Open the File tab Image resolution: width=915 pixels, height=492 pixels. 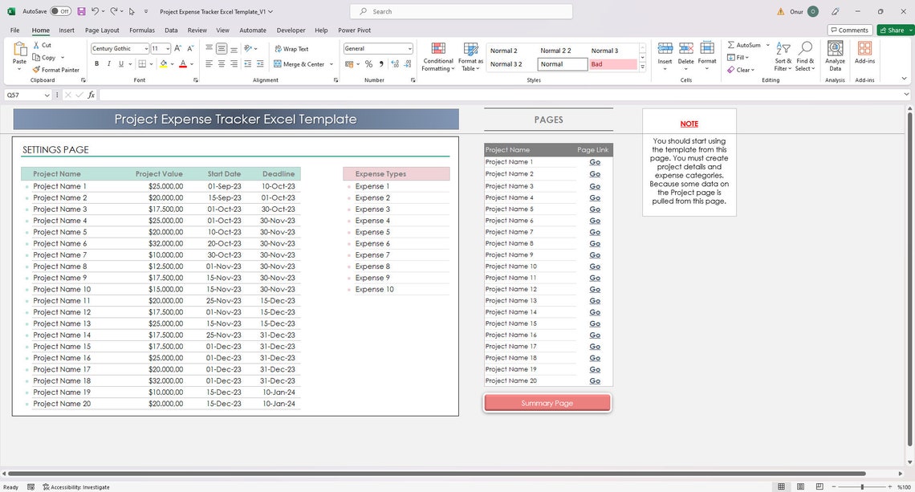[x=14, y=30]
